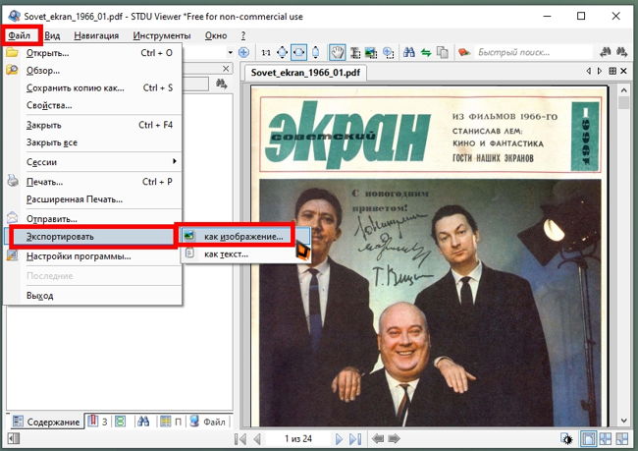Open the Файл menu

tap(20, 35)
